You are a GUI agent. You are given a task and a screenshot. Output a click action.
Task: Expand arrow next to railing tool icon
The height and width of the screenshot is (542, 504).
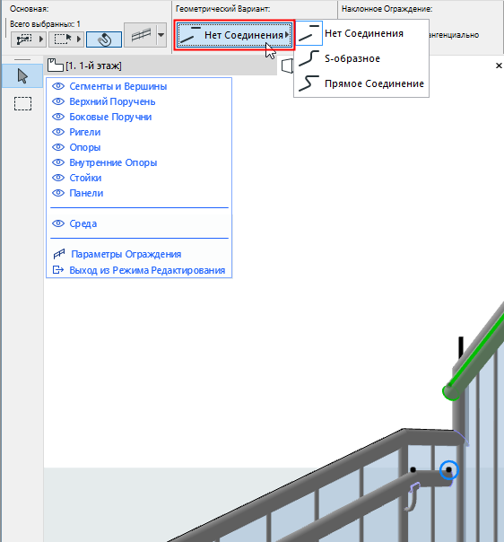point(161,35)
